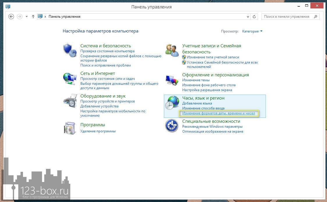Click Удаление программы link

pos(98,131)
